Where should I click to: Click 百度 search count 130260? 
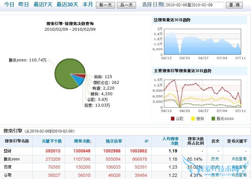(x=83, y=167)
